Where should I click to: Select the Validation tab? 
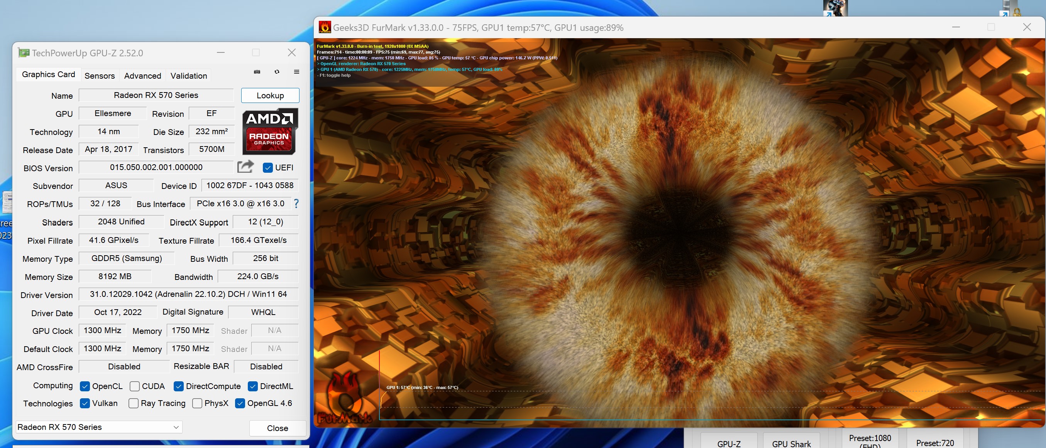coord(188,76)
